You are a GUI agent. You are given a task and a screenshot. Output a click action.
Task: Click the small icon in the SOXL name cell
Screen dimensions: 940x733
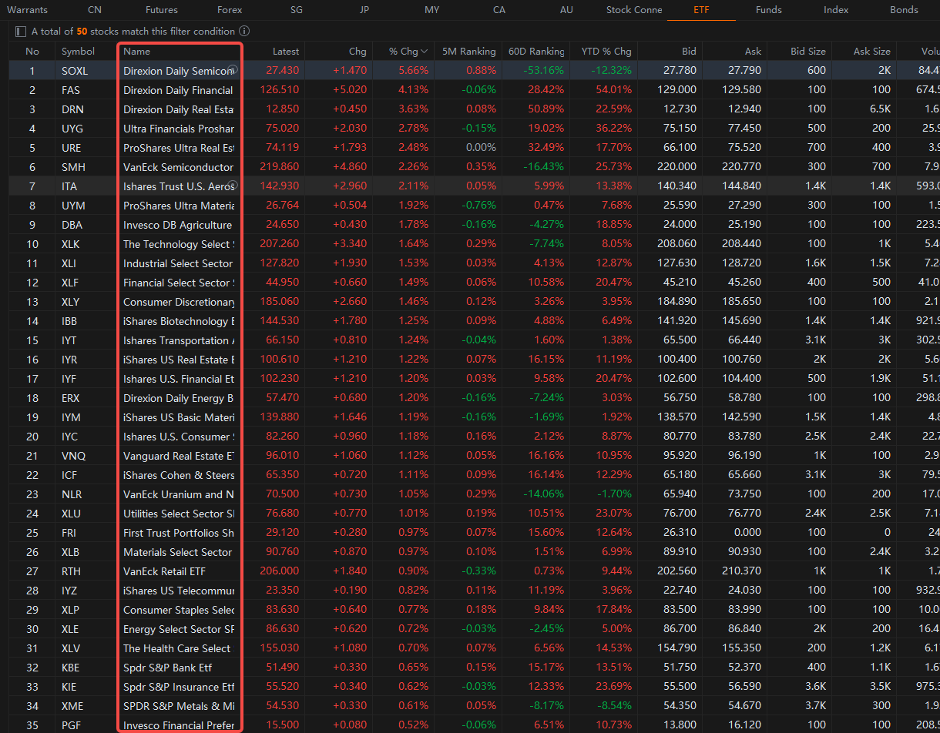(x=233, y=69)
